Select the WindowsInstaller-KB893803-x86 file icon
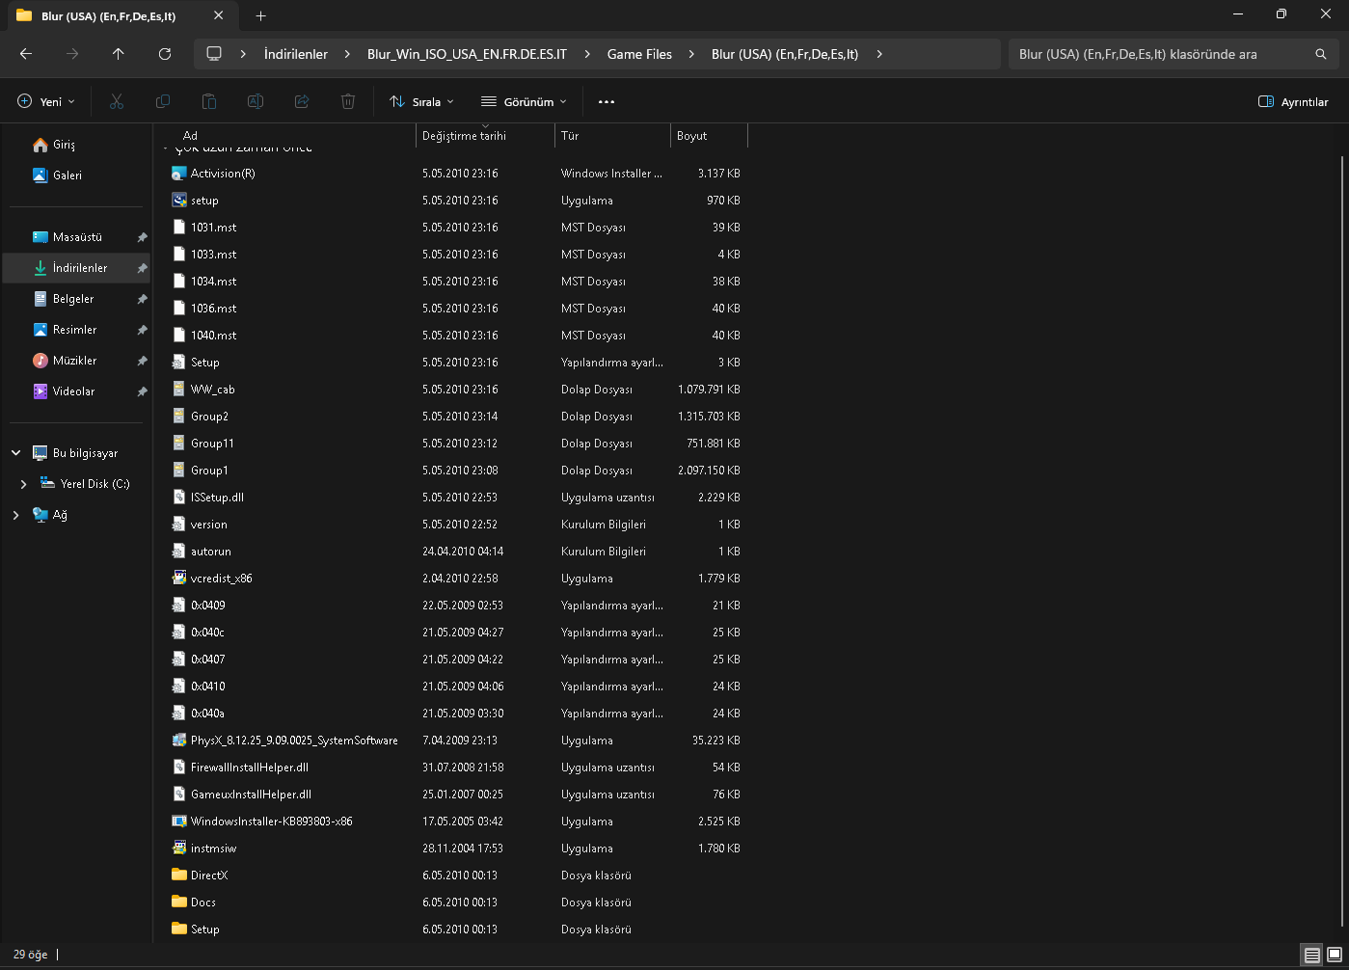 click(x=178, y=822)
